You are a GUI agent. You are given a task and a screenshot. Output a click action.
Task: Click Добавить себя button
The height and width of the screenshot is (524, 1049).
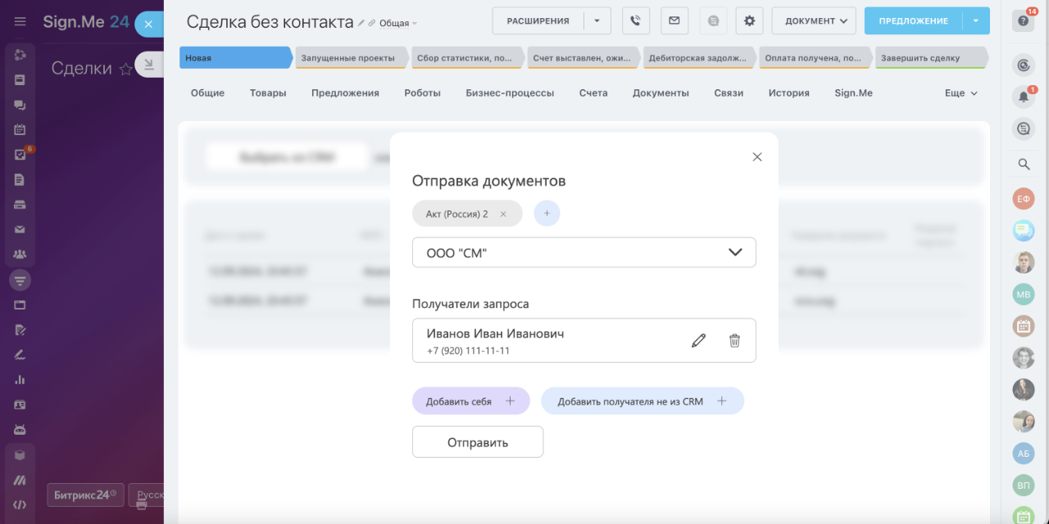[x=470, y=401]
